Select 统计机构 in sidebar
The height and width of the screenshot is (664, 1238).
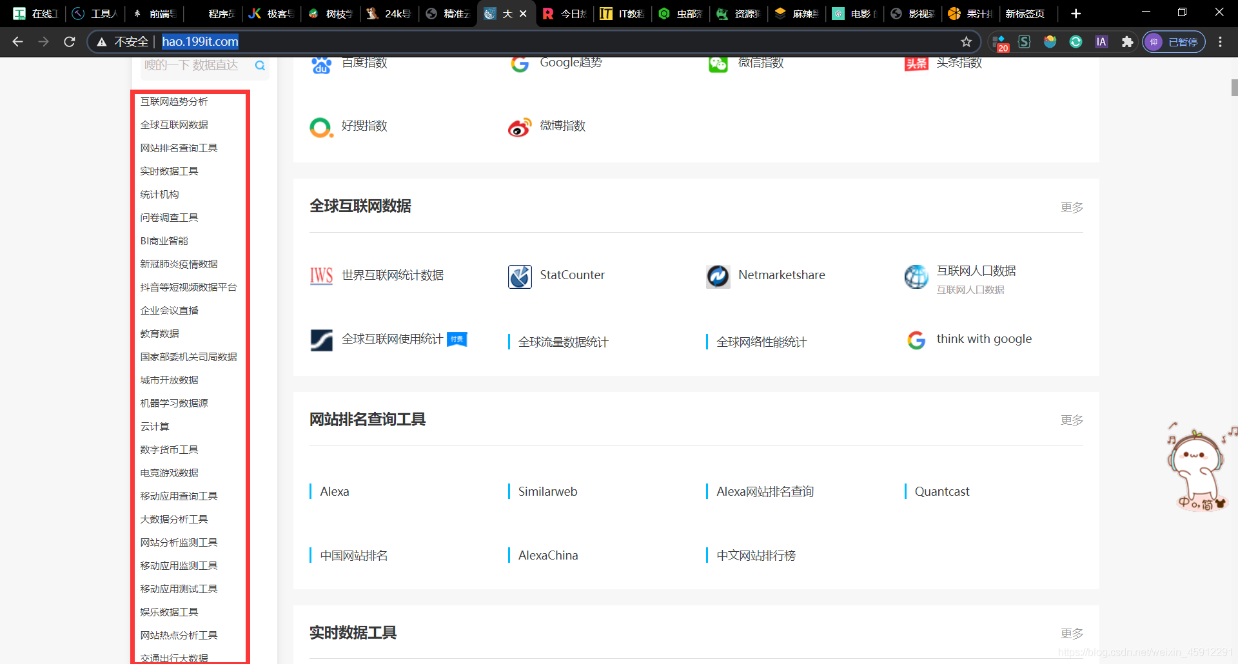(x=159, y=195)
